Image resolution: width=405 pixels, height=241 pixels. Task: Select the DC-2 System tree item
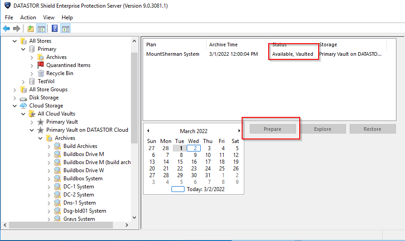click(78, 195)
